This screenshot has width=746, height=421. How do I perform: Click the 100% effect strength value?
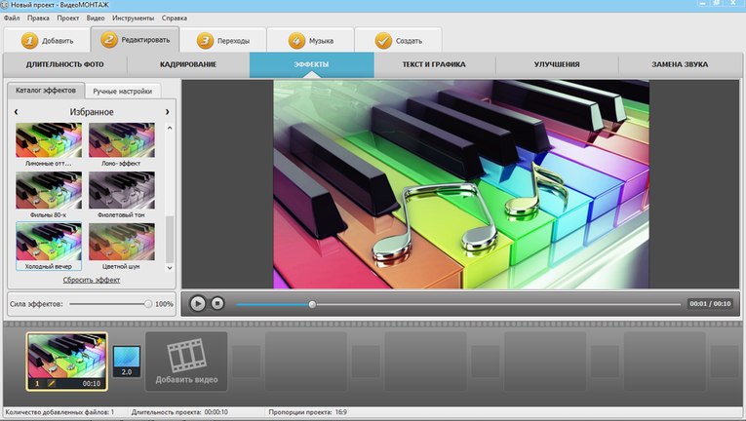pos(164,304)
